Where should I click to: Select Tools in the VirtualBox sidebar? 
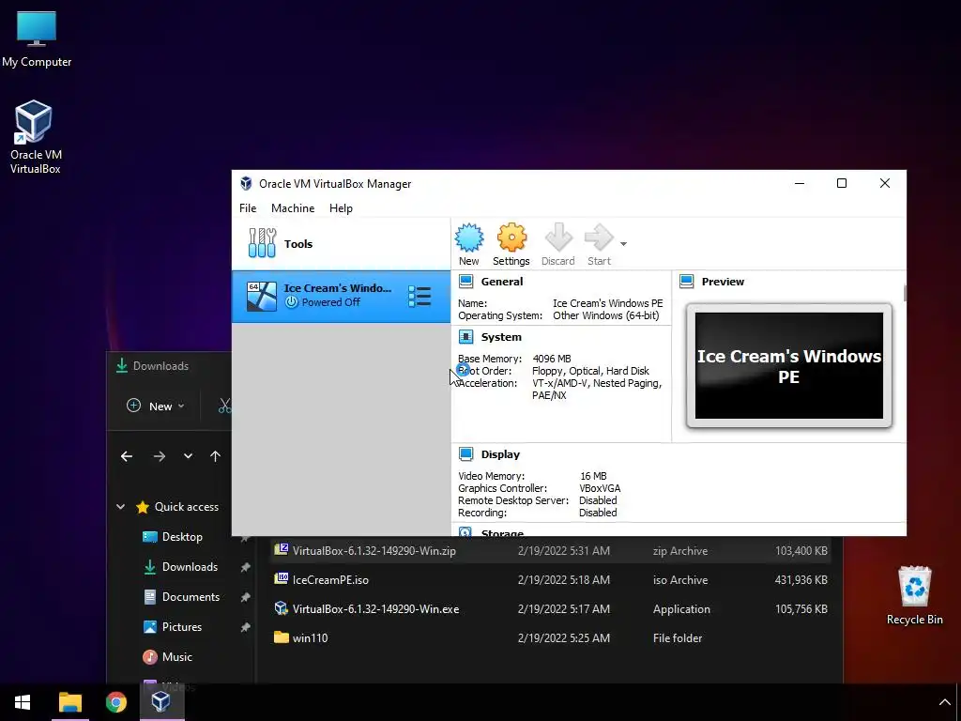tap(341, 244)
